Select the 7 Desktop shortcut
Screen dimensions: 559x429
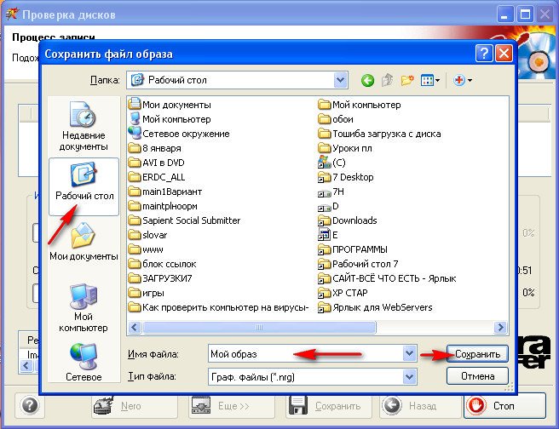346,177
